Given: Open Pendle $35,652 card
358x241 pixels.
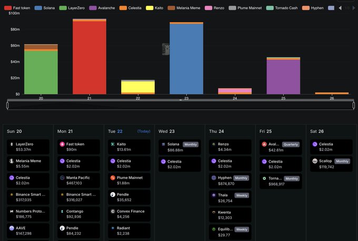Looking at the screenshot, I should coord(129,197).
